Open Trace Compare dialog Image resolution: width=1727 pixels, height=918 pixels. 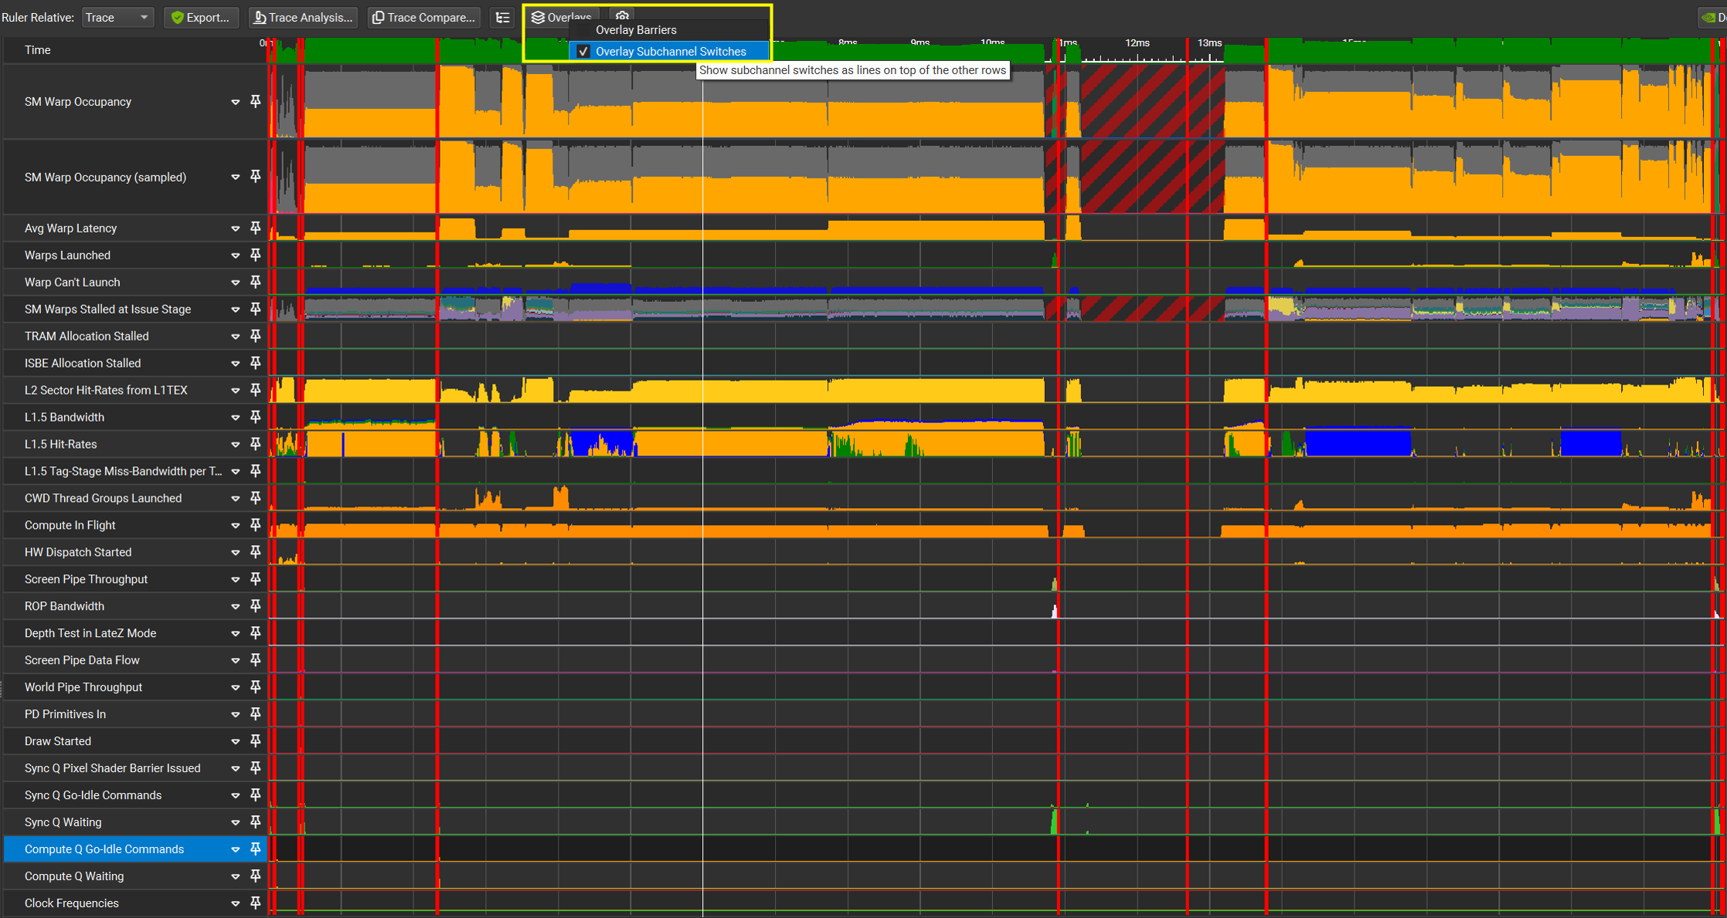tap(423, 17)
